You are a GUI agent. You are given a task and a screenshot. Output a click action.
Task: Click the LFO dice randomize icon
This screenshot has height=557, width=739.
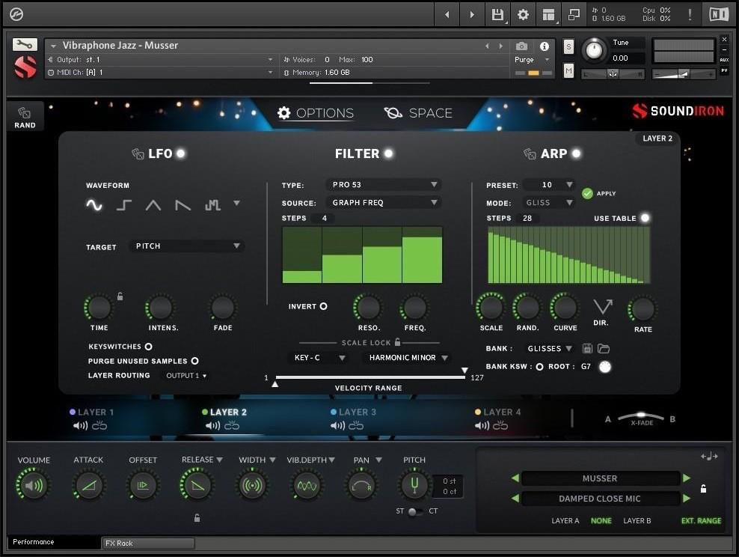click(138, 153)
